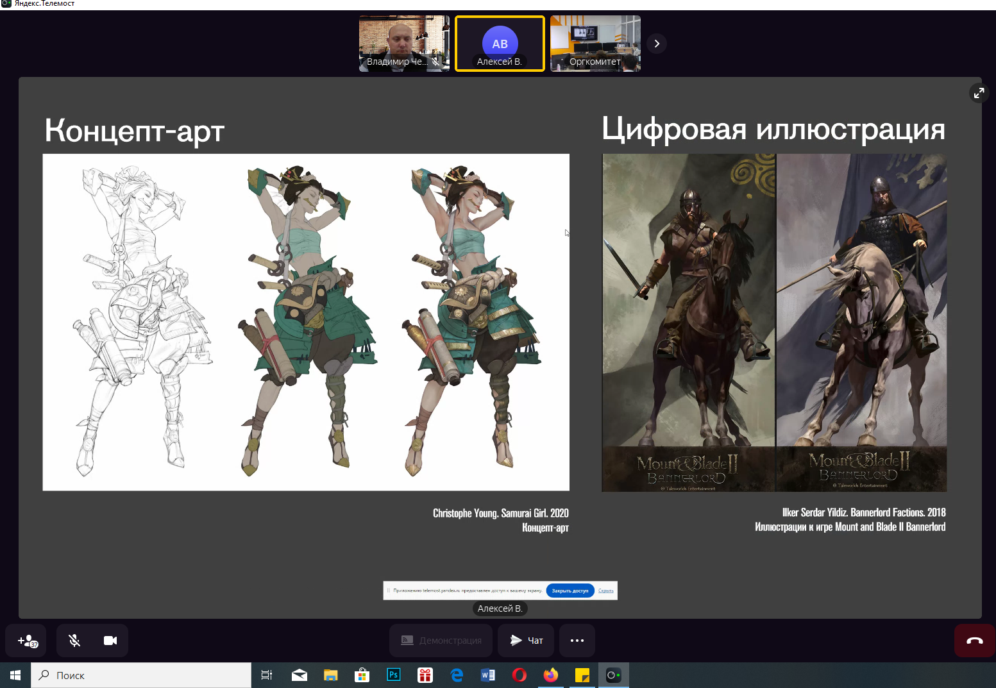Open Word from taskbar
The height and width of the screenshot is (688, 996).
[488, 675]
